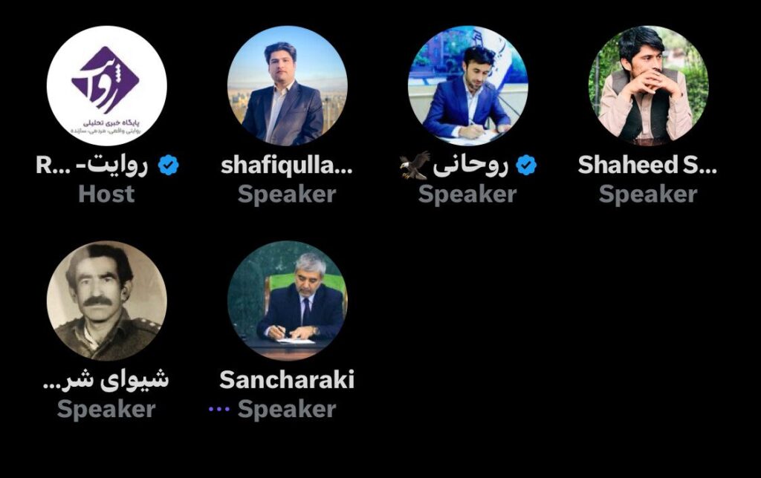Click the verified checkmark next to روحانی
This screenshot has height=478, width=761.
[x=526, y=166]
